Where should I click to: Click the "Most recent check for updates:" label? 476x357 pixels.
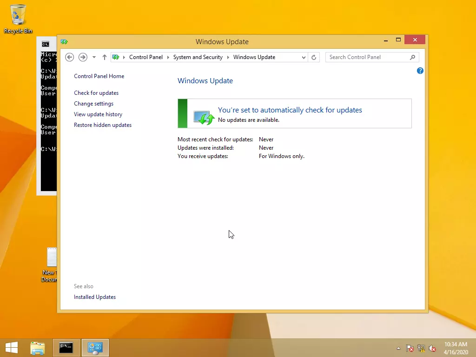[x=215, y=139]
